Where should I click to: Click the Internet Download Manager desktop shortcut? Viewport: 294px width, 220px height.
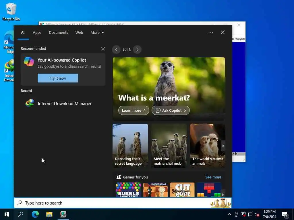click(9, 71)
